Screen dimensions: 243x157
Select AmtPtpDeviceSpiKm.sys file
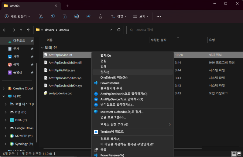tap(65, 78)
